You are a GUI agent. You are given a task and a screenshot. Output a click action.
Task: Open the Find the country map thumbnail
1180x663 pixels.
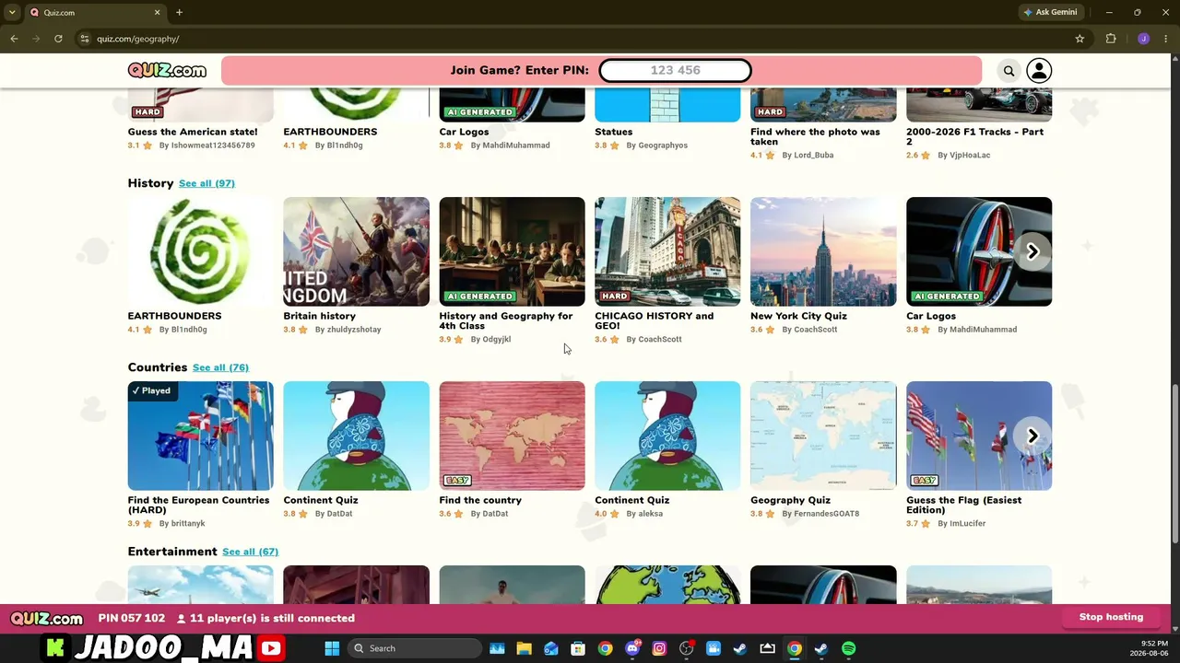(x=512, y=436)
